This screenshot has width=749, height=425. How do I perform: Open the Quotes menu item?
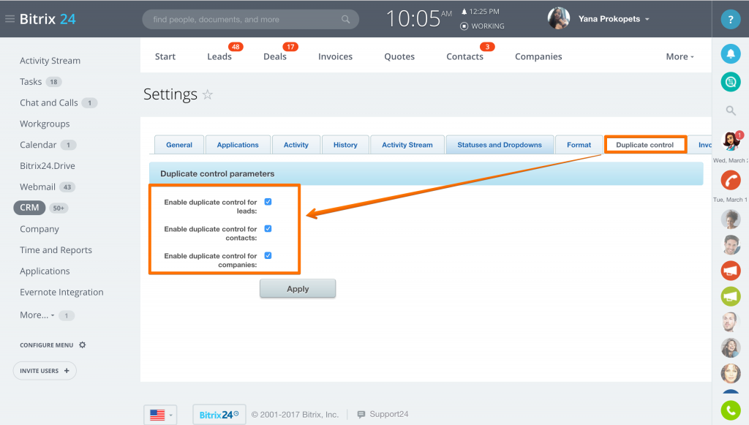(x=399, y=56)
